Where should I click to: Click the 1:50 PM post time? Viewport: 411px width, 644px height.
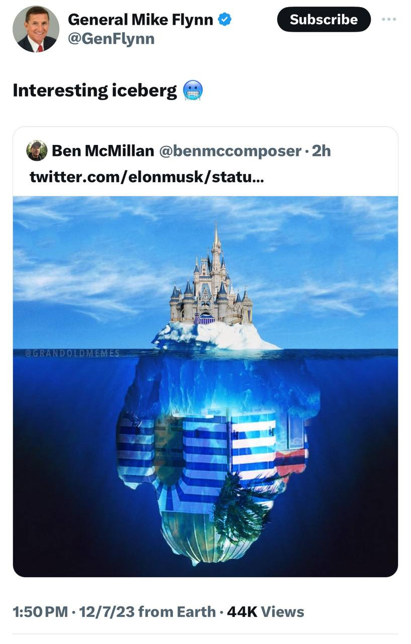40,612
